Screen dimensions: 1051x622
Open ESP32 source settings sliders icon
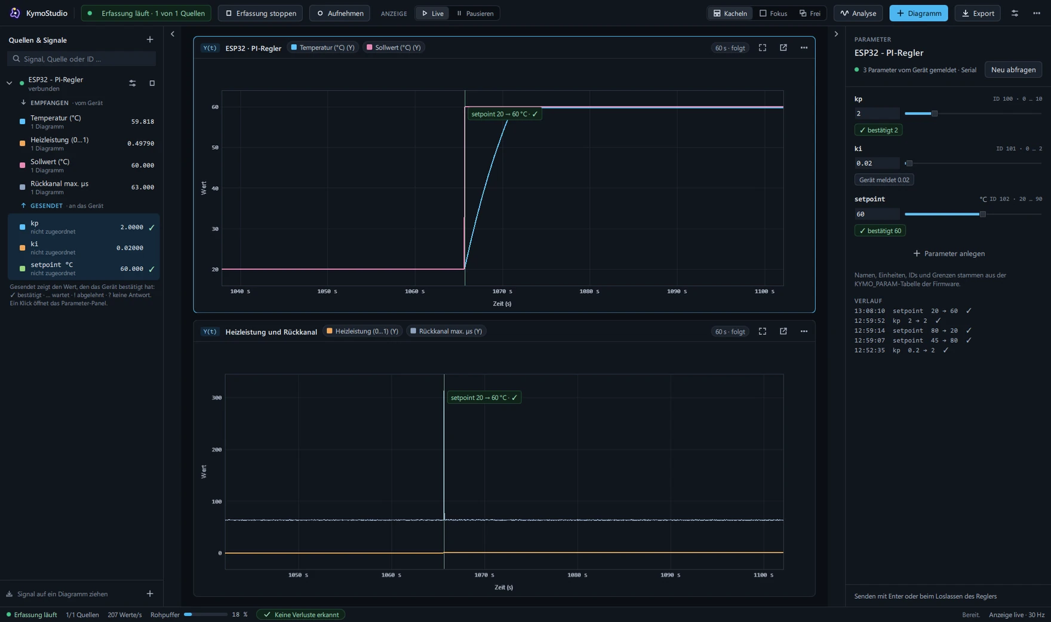pos(133,84)
